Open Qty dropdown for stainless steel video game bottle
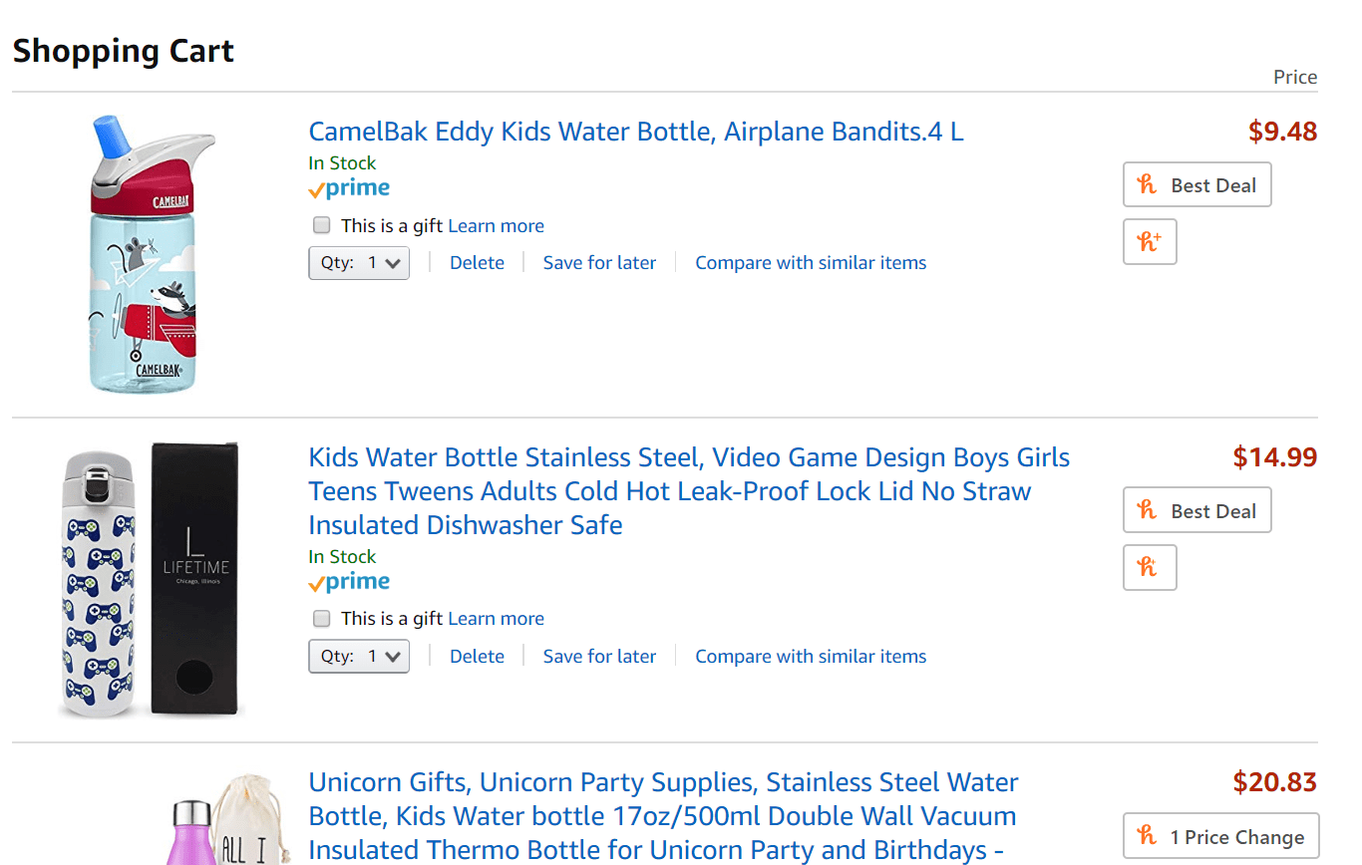1362x865 pixels. (359, 657)
